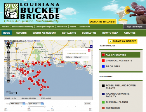The image size is (146, 112).
Task: Click the green plus icon in Submit an Incident
Action: (110, 41)
